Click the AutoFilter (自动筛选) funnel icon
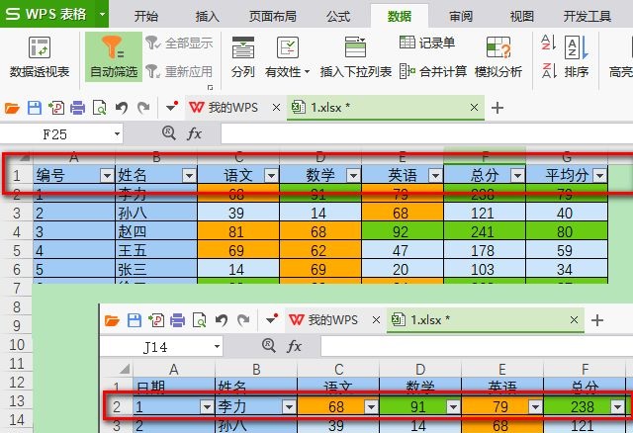633x433 pixels. (114, 48)
